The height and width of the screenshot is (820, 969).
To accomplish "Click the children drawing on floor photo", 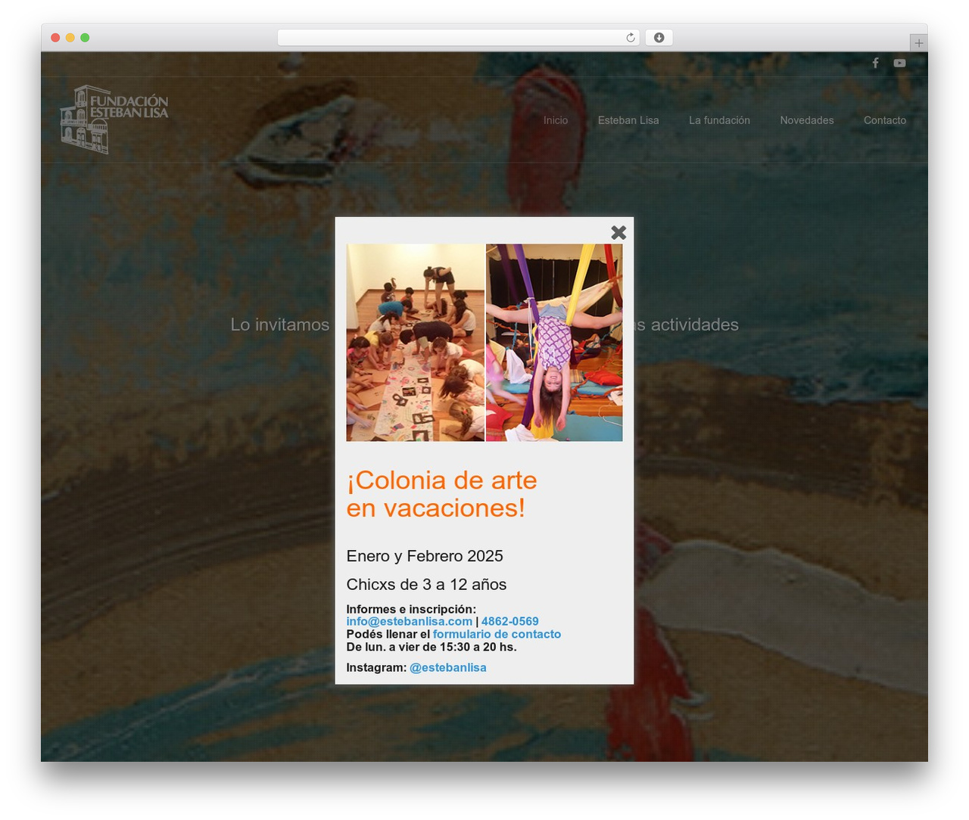I will (415, 342).
